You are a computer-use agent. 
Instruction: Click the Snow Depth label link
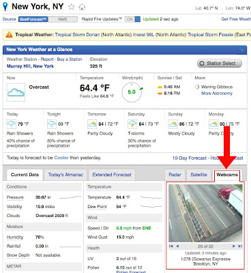[x=18, y=255]
